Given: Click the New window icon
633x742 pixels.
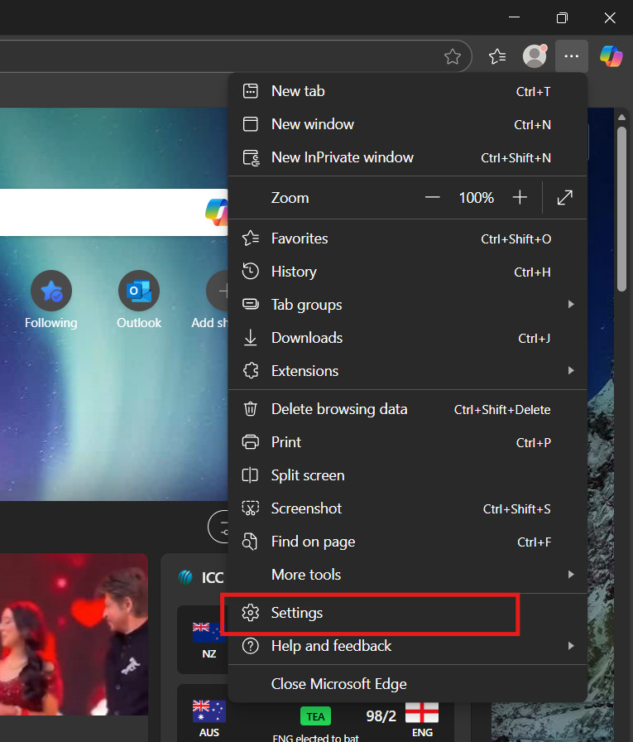Looking at the screenshot, I should click(x=250, y=124).
